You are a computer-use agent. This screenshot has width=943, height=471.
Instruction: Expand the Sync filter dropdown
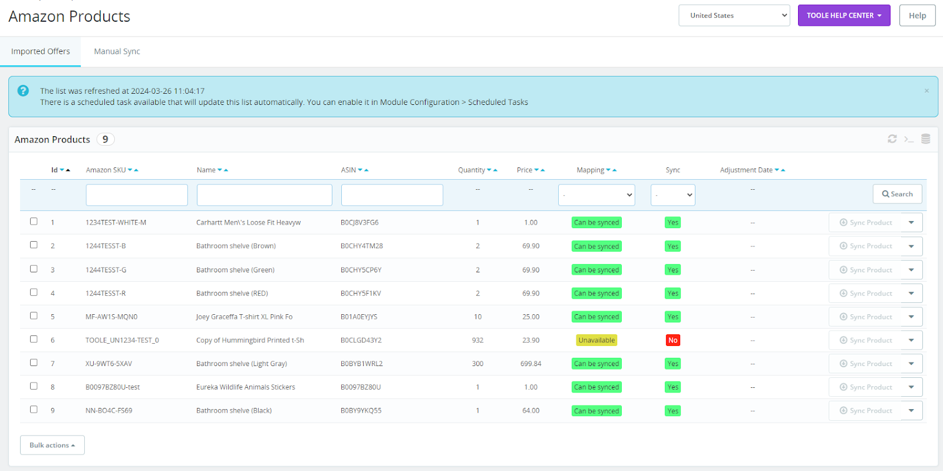coord(672,195)
